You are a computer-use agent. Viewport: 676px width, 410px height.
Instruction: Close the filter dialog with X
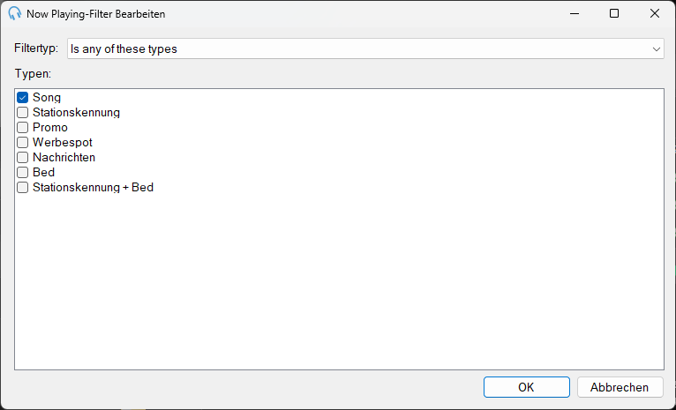coord(655,13)
